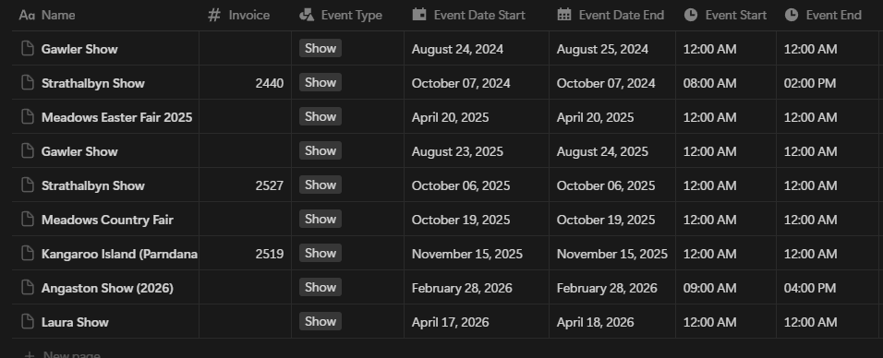Select invoice cell showing 2440
The height and width of the screenshot is (358, 883).
(x=245, y=83)
